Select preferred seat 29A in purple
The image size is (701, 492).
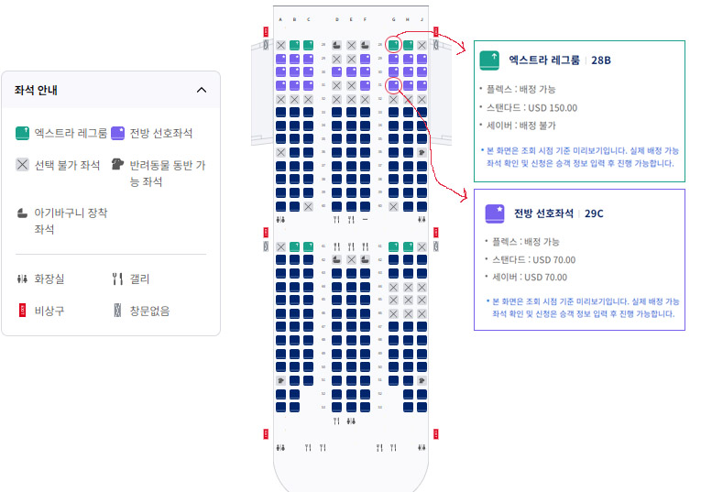tap(280, 59)
